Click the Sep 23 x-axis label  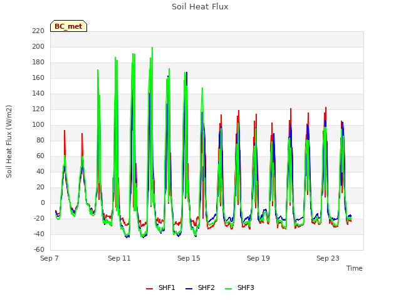coord(328,258)
